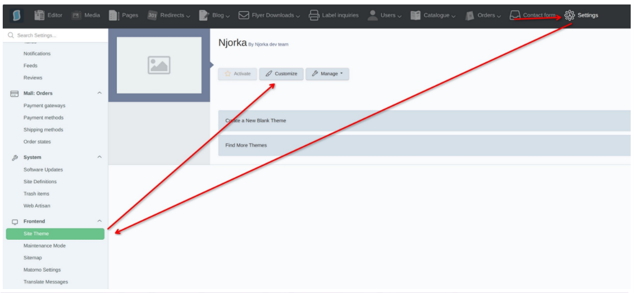Open Web Artisan
Image resolution: width=634 pixels, height=293 pixels.
(37, 206)
